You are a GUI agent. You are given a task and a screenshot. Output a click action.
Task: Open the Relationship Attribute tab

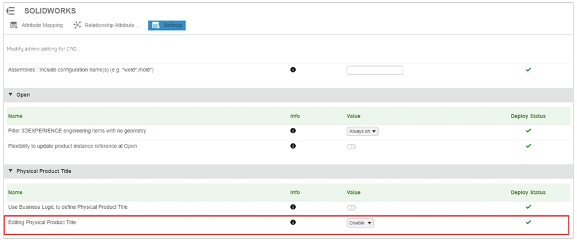[x=112, y=25]
